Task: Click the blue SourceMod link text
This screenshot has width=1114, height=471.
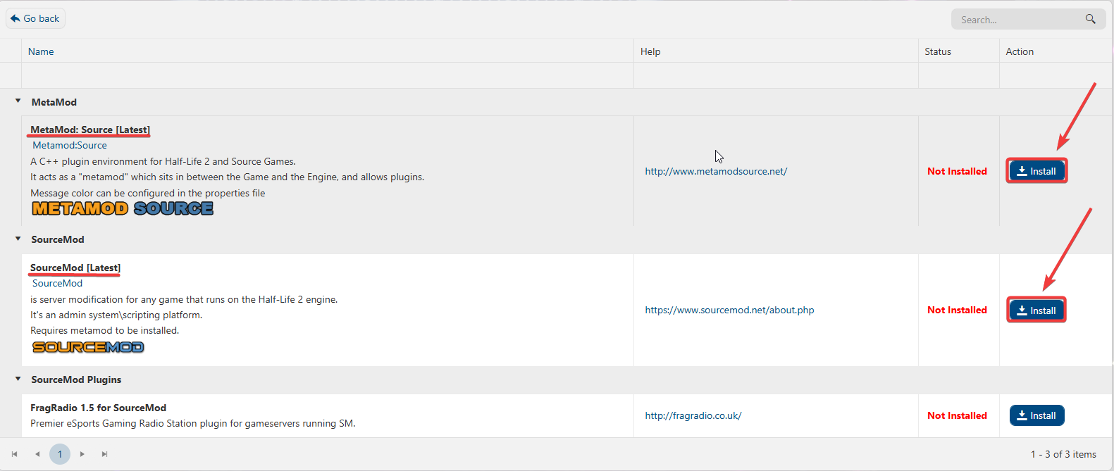Action: [x=57, y=283]
